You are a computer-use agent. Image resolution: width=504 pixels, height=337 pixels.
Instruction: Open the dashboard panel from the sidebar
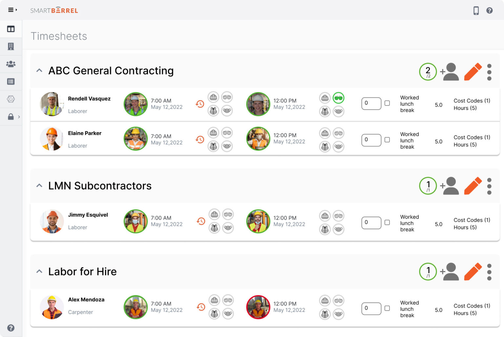point(11,29)
